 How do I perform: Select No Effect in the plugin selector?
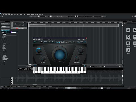pos(4,34)
